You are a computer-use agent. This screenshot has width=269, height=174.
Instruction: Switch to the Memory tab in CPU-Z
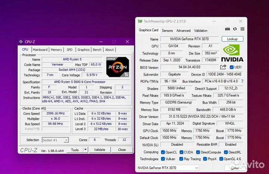click(56, 50)
